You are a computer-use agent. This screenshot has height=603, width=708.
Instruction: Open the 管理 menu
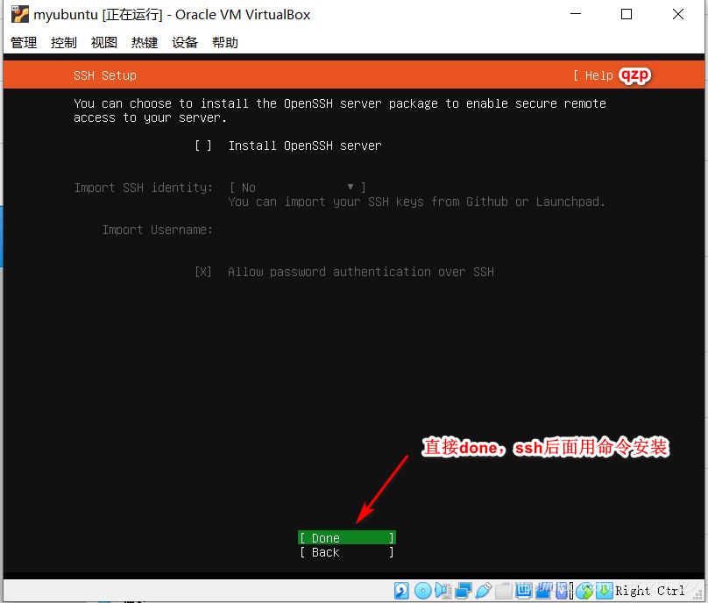(24, 42)
